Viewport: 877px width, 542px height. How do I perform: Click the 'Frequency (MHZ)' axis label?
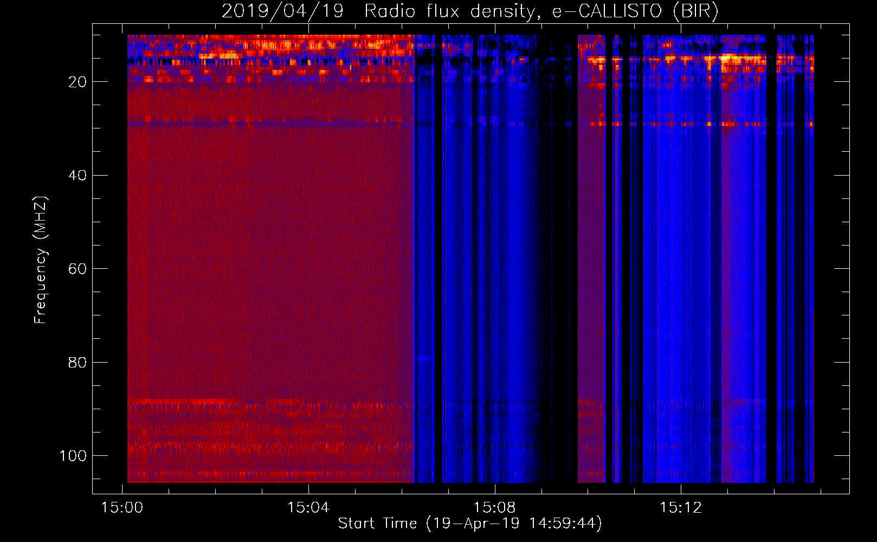[41, 260]
